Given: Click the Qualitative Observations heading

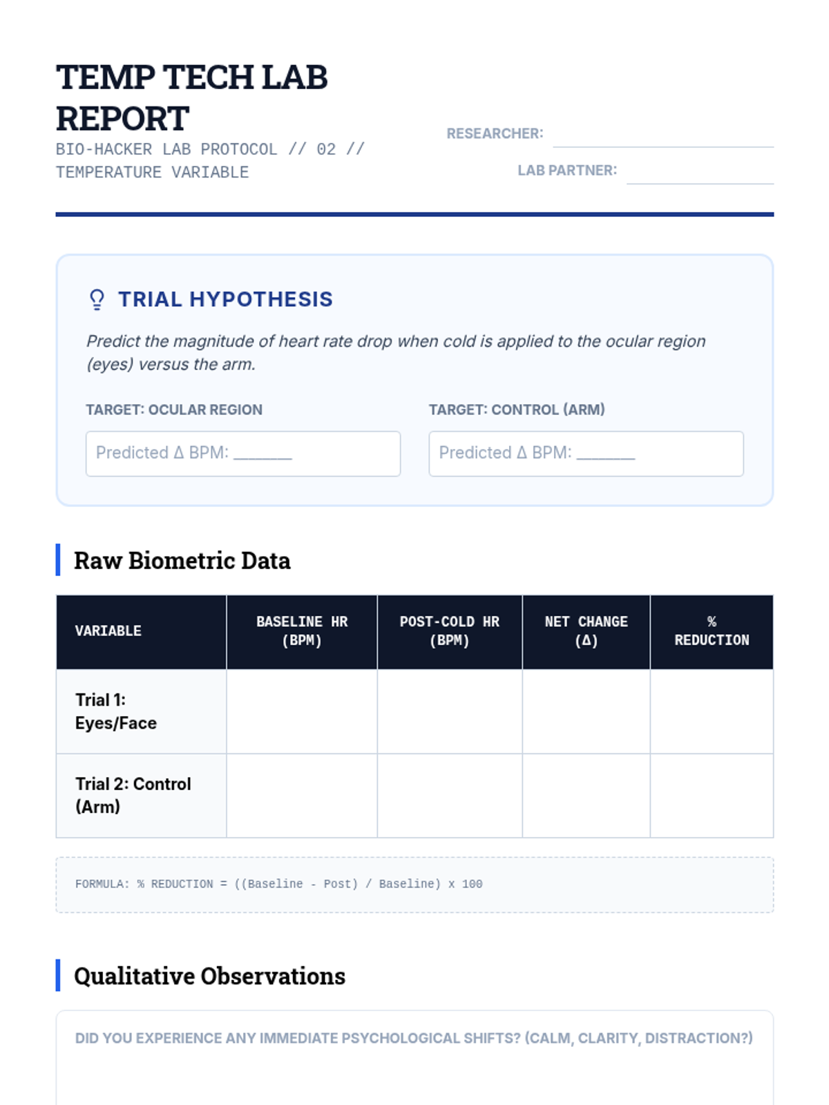Looking at the screenshot, I should click(209, 976).
